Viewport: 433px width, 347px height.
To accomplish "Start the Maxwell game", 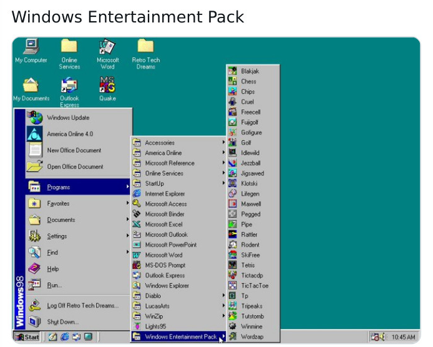I will pos(253,204).
